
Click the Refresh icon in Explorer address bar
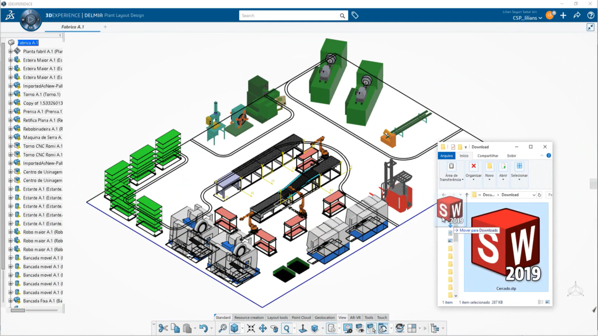point(540,195)
